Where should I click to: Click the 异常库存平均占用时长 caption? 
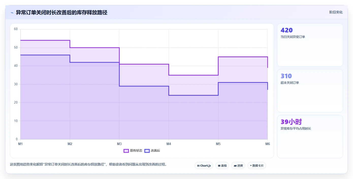point(296,129)
